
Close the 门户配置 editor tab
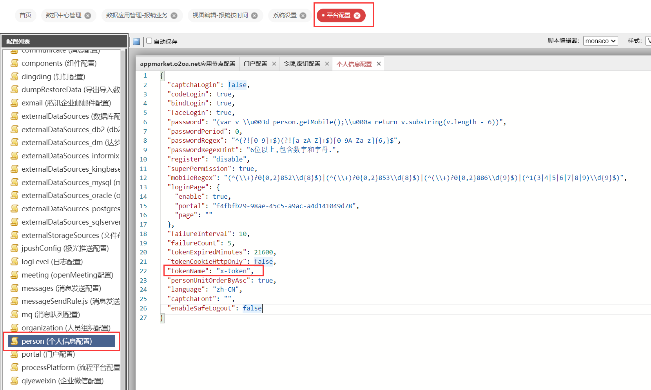[x=274, y=64]
